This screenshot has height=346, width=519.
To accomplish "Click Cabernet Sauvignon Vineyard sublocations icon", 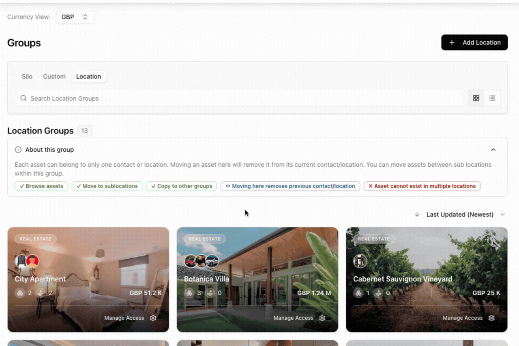I will click(x=379, y=293).
